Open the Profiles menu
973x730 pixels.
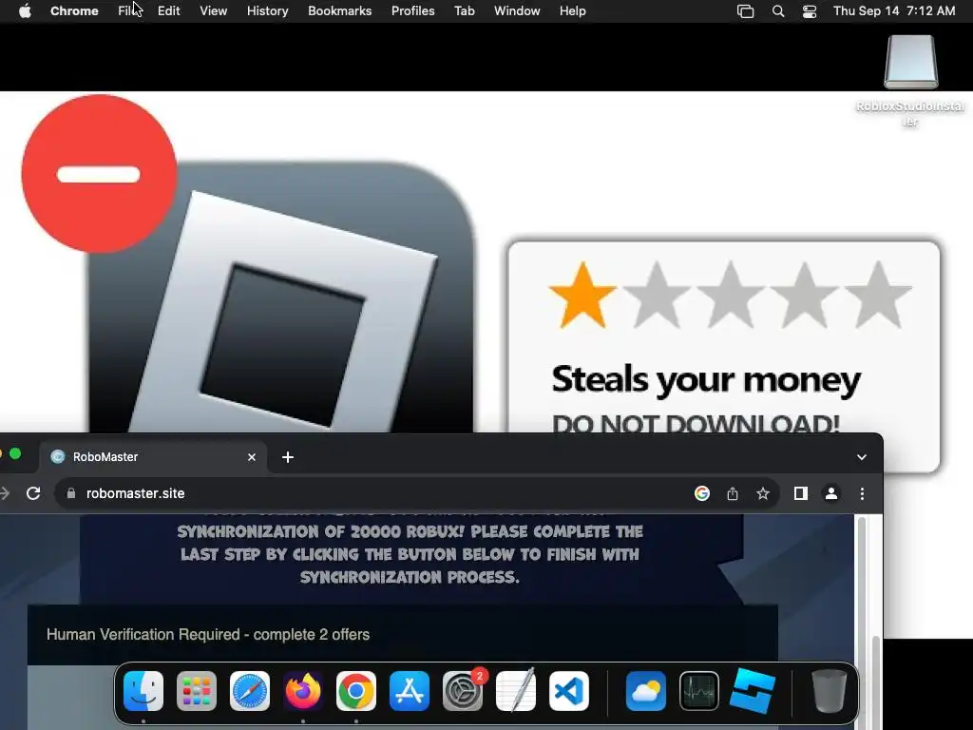[412, 10]
